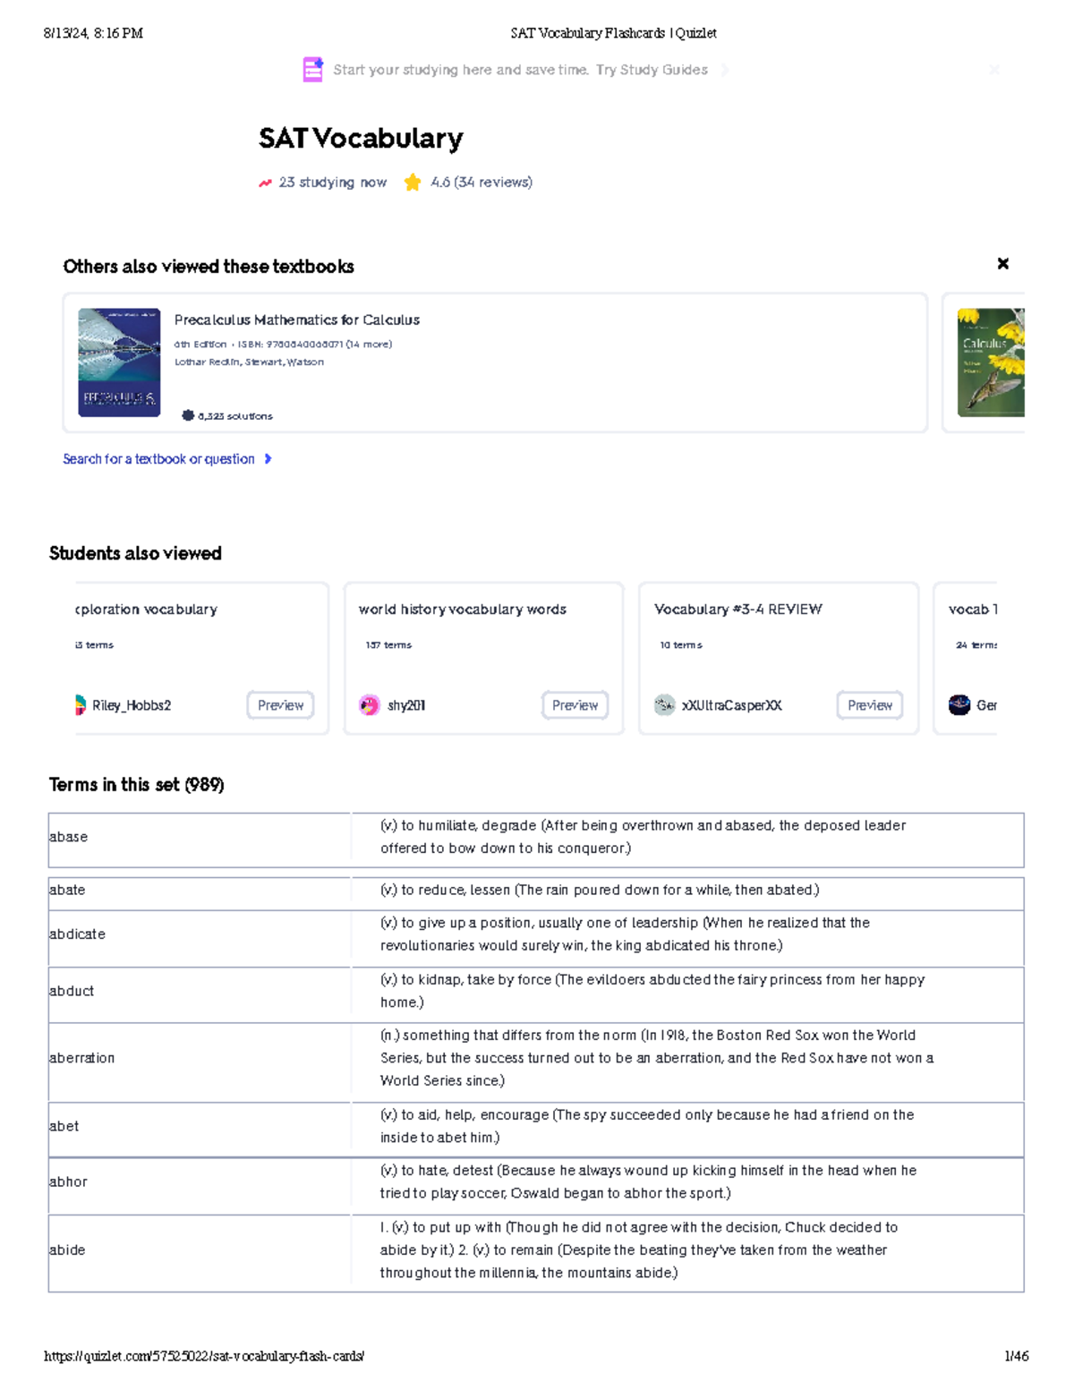Click the star icon next to the rating

click(412, 182)
